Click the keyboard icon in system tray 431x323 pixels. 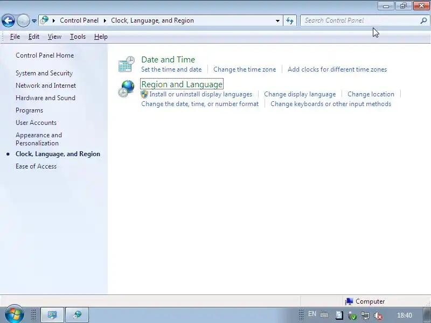tap(324, 315)
